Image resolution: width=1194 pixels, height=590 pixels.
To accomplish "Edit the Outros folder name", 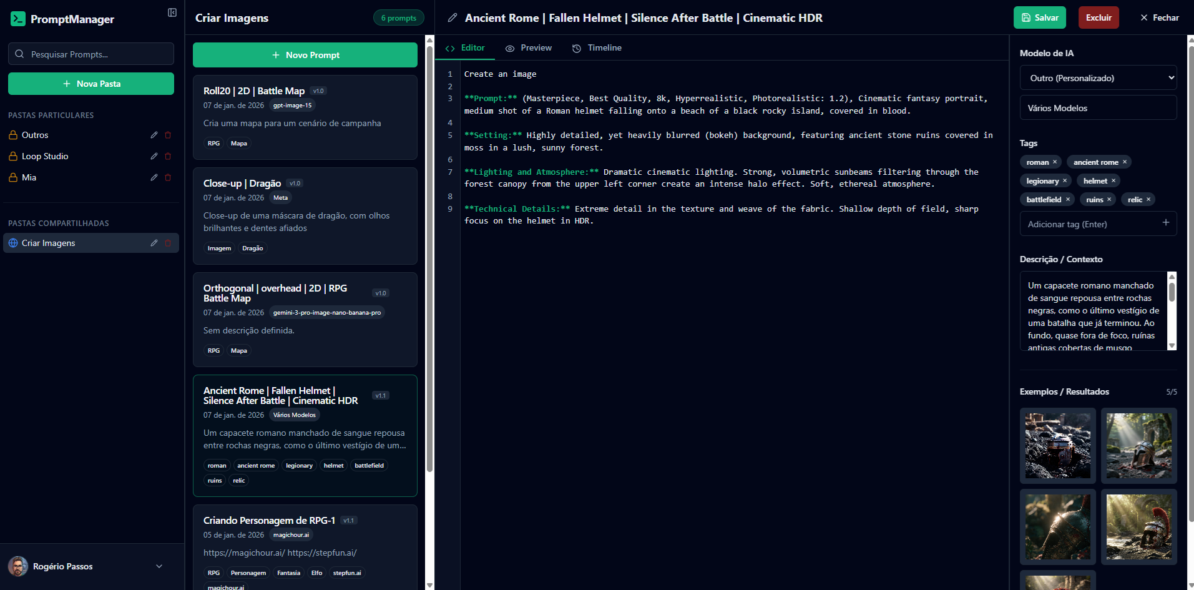I will coord(154,134).
